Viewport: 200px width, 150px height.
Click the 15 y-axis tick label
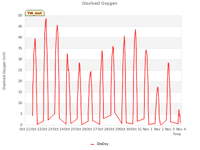[20, 92]
